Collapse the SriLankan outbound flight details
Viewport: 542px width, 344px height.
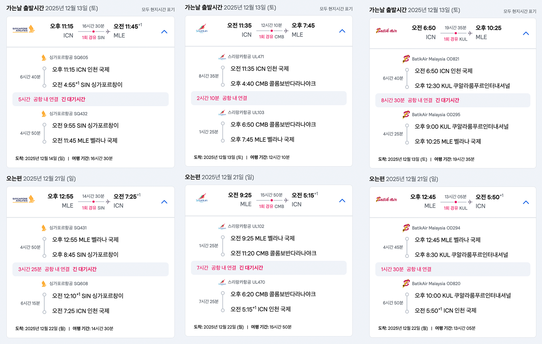pos(342,31)
